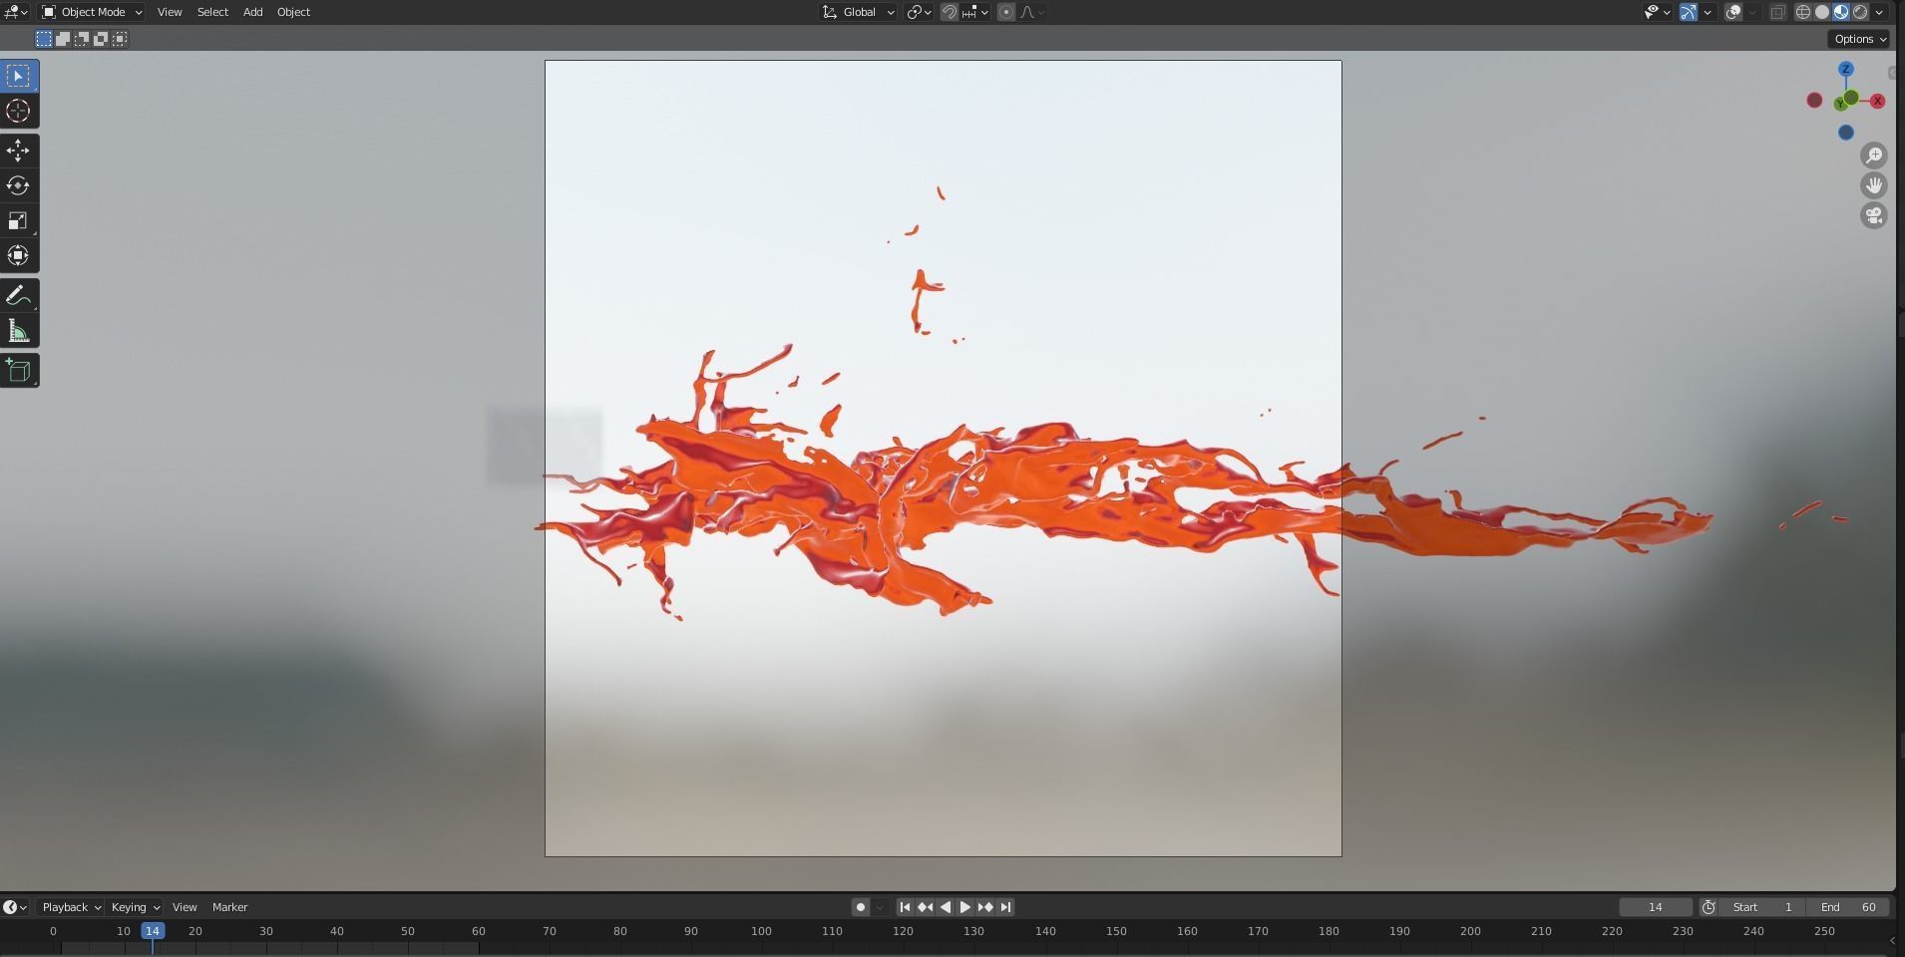Select the Move tool

[19, 151]
